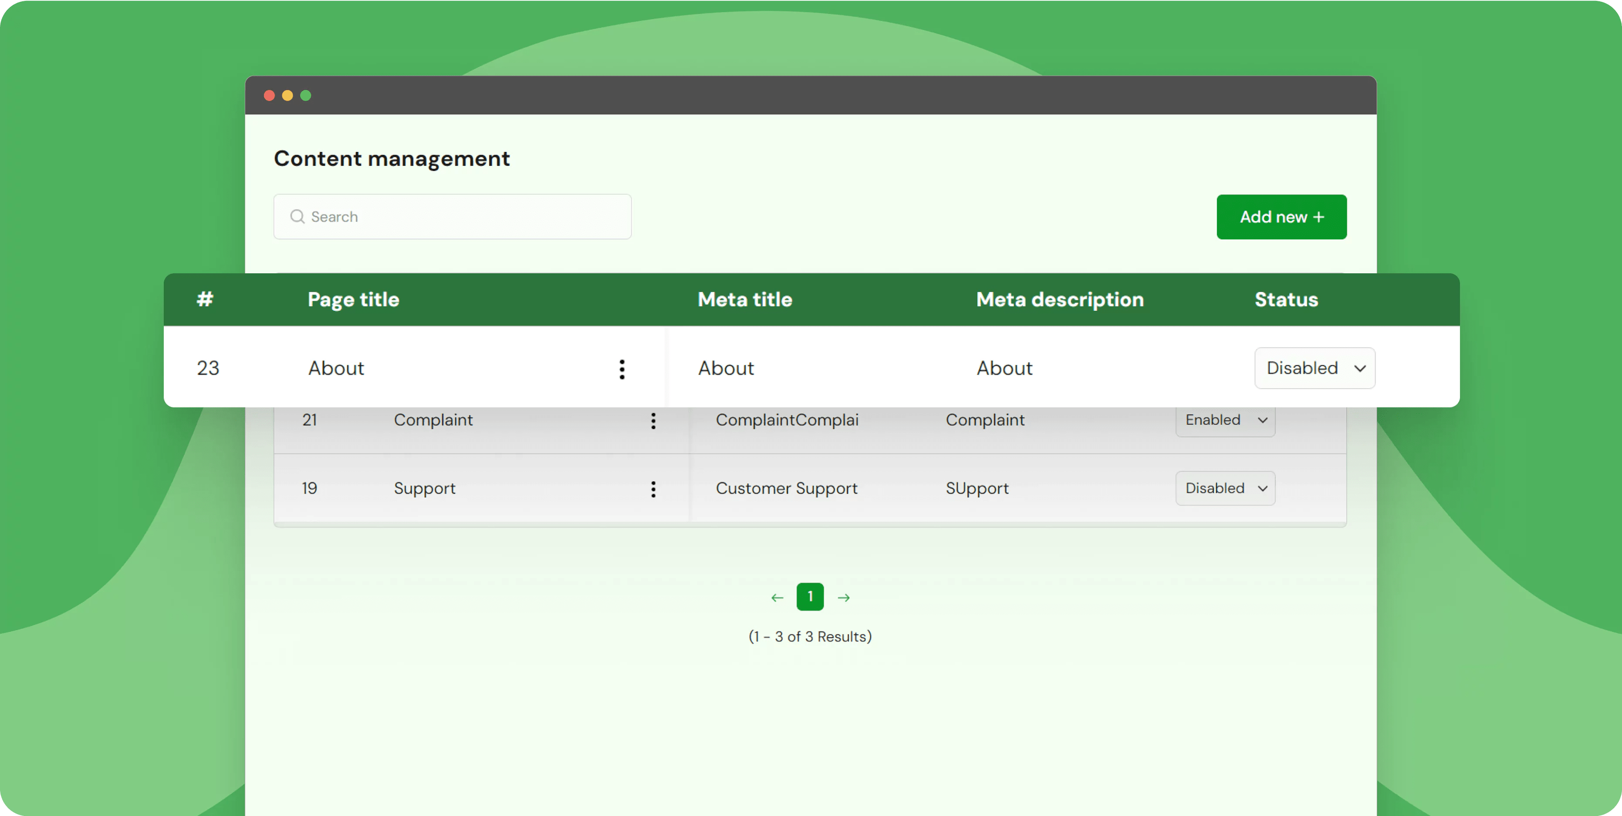Image resolution: width=1622 pixels, height=816 pixels.
Task: Click row number 21
Action: coord(309,420)
